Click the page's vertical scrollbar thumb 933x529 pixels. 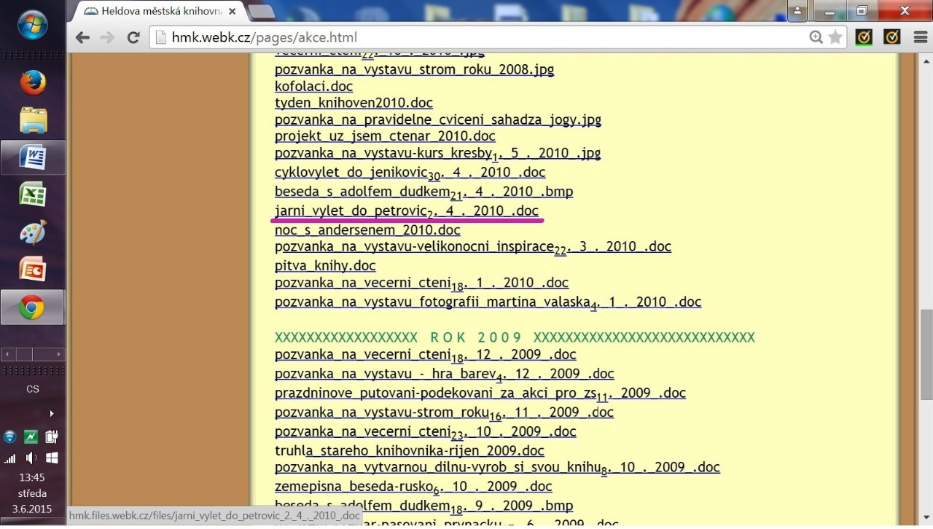(926, 353)
